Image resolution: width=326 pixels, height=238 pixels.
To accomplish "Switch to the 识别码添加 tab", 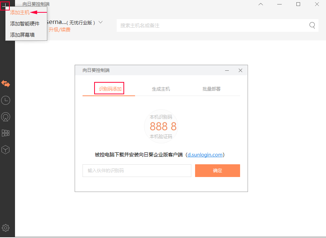I will point(110,89).
